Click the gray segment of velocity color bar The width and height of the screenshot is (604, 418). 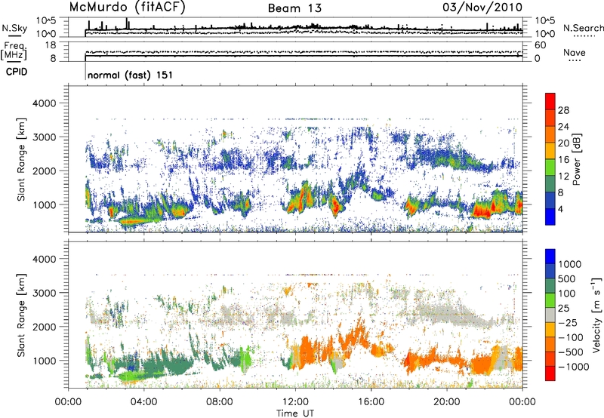pyautogui.click(x=550, y=315)
